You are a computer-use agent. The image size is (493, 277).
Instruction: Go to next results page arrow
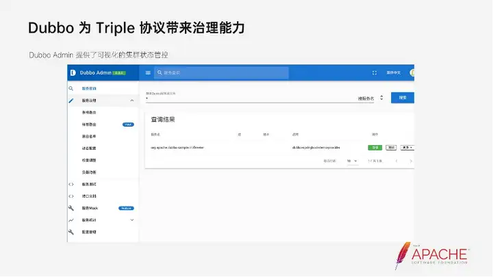click(x=411, y=161)
